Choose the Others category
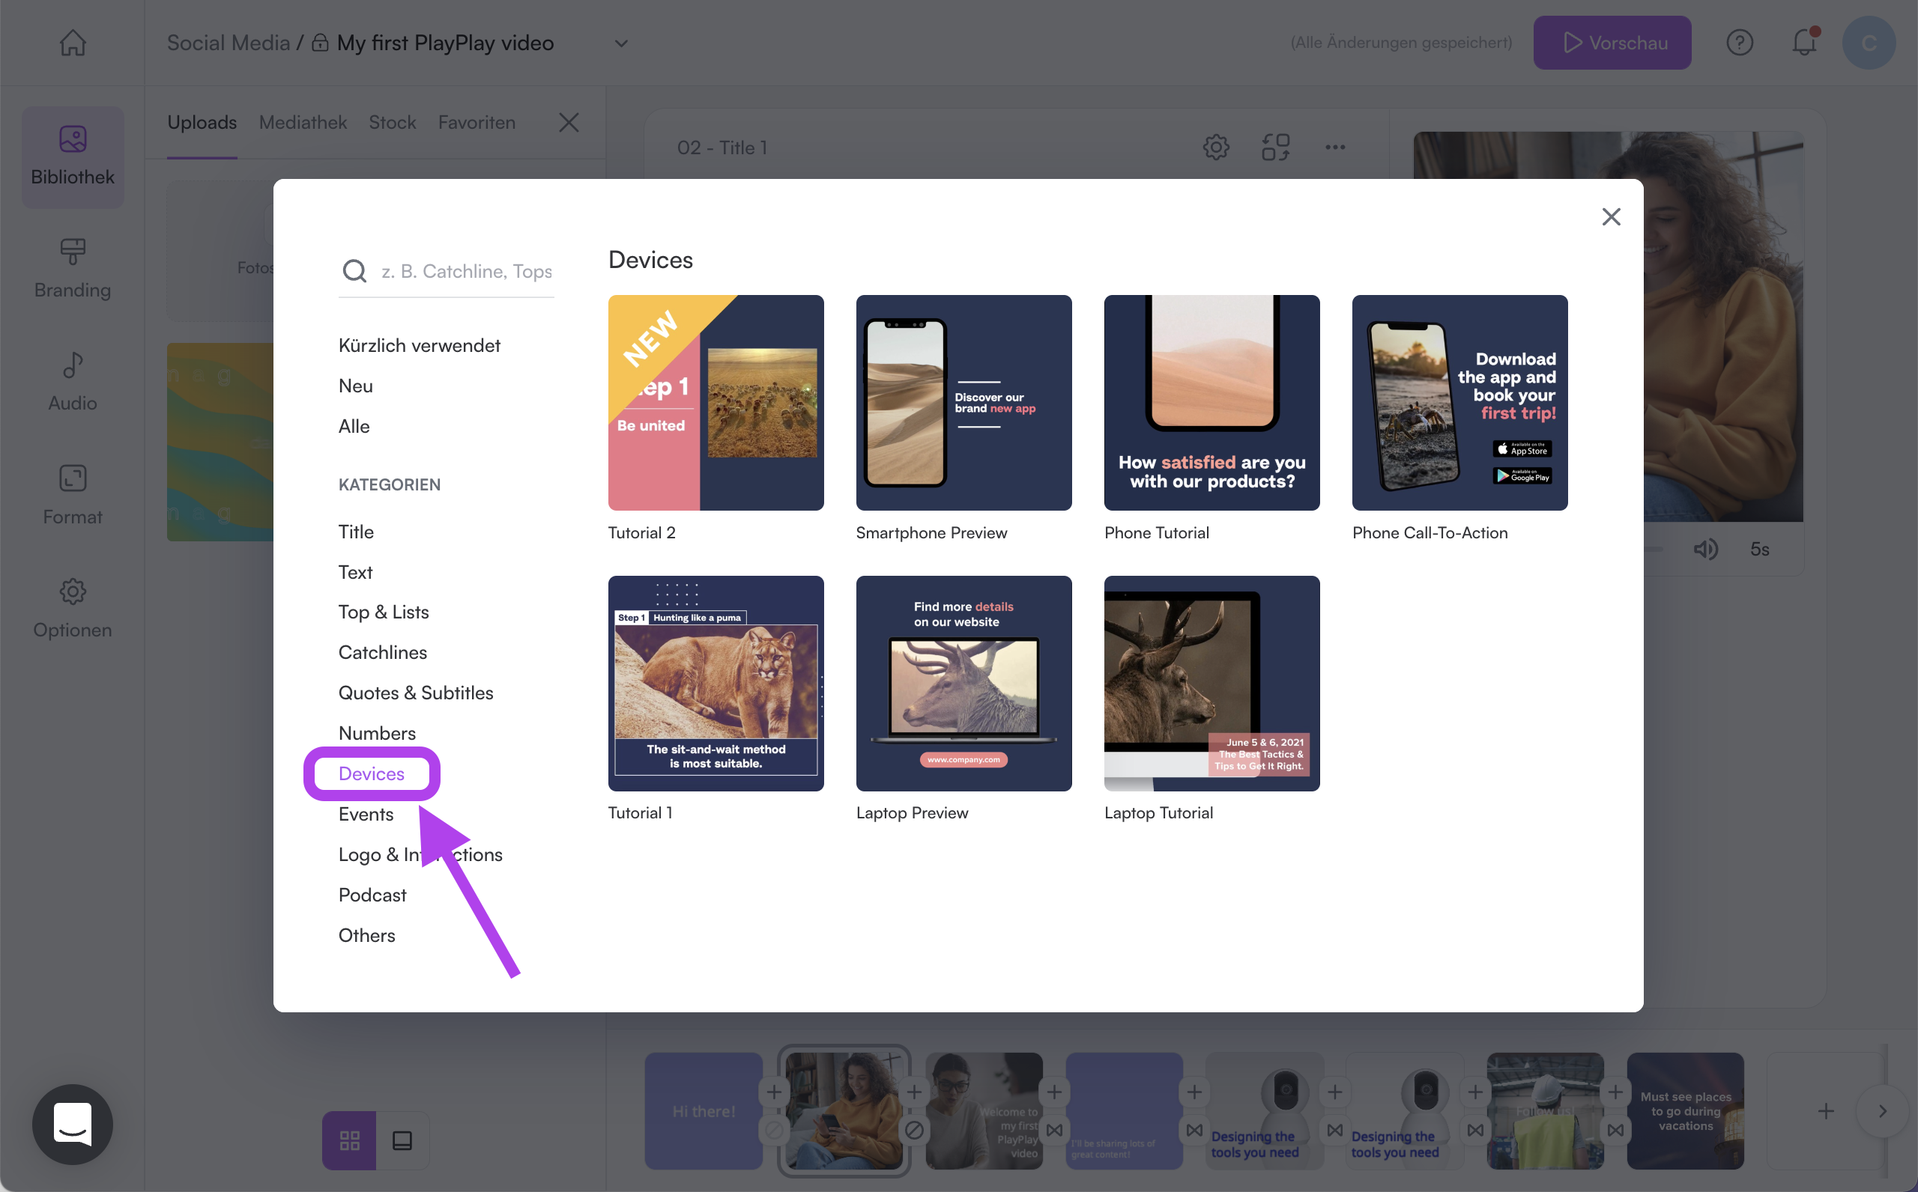The image size is (1918, 1192). [366, 935]
